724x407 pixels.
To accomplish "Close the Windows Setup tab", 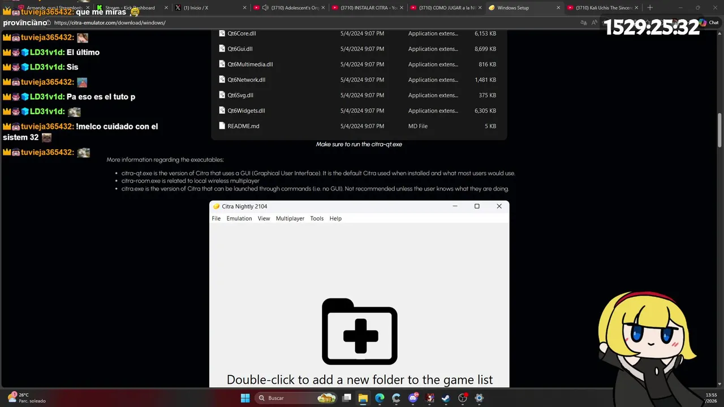I will coord(558,8).
